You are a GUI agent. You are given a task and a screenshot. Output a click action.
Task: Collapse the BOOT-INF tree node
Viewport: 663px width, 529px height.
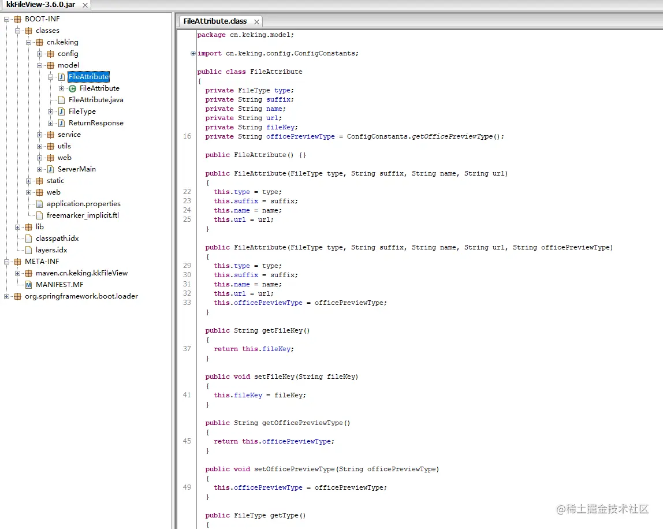pos(7,19)
